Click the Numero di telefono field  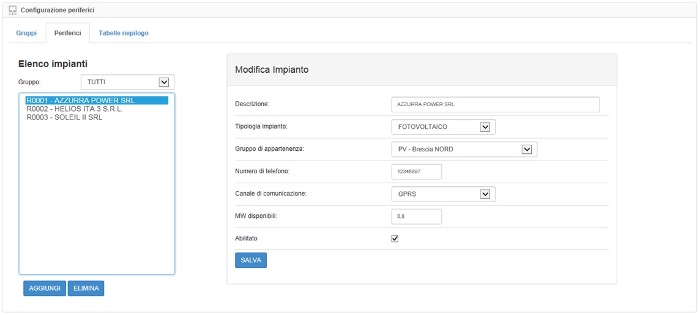(416, 172)
